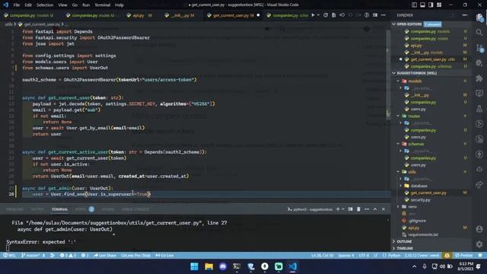The height and width of the screenshot is (274, 487).
Task: Open the Run options dropdown arrow
Action: (x=318, y=15)
